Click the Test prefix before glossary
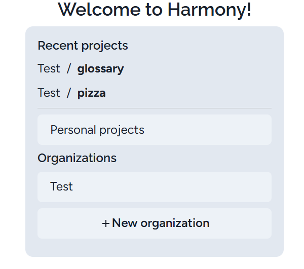 (49, 69)
